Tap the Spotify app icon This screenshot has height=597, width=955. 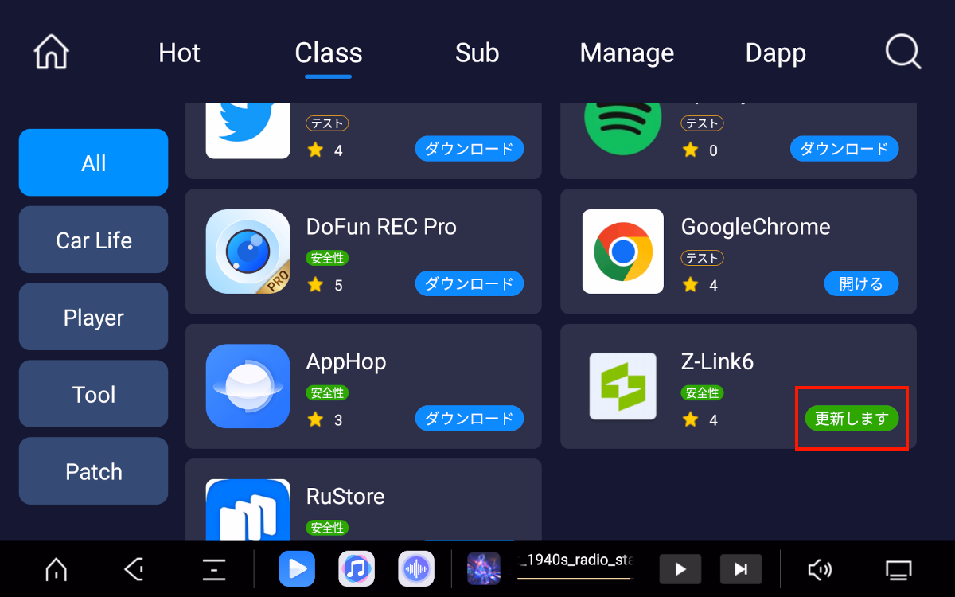point(622,123)
